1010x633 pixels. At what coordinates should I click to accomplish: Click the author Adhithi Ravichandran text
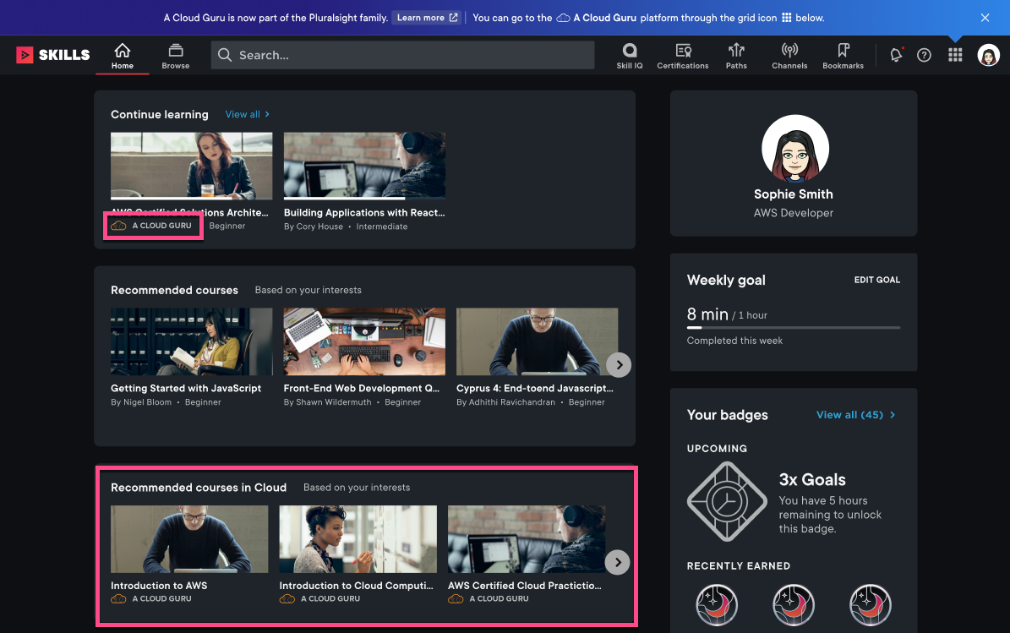tap(512, 402)
